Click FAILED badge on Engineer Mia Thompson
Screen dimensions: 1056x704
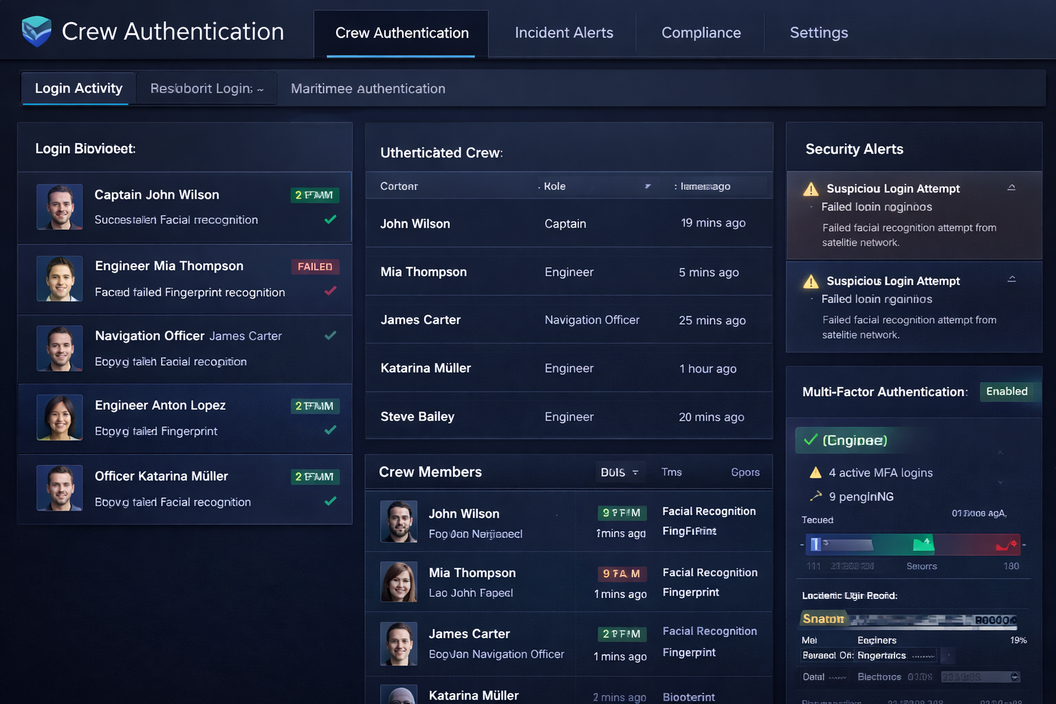point(315,267)
